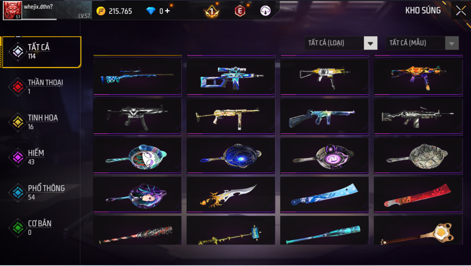Open the gold rank crown badge
The width and height of the screenshot is (471, 266).
point(212,11)
